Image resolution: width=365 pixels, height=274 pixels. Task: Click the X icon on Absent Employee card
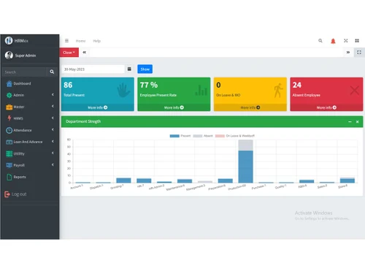[x=355, y=91]
